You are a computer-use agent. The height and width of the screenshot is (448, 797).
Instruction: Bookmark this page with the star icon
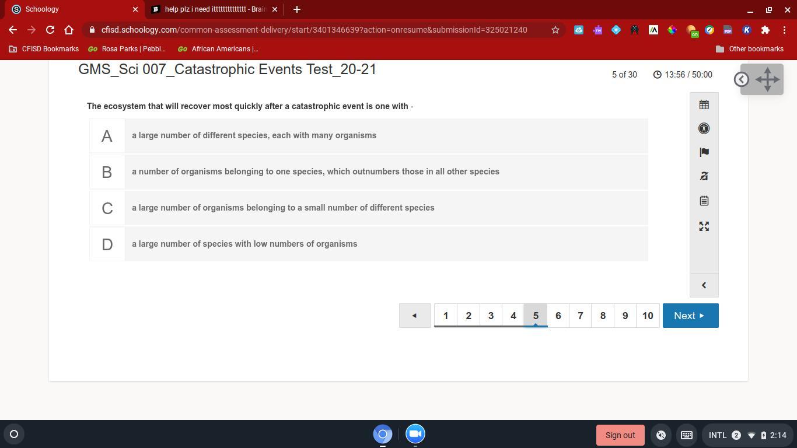pos(555,30)
